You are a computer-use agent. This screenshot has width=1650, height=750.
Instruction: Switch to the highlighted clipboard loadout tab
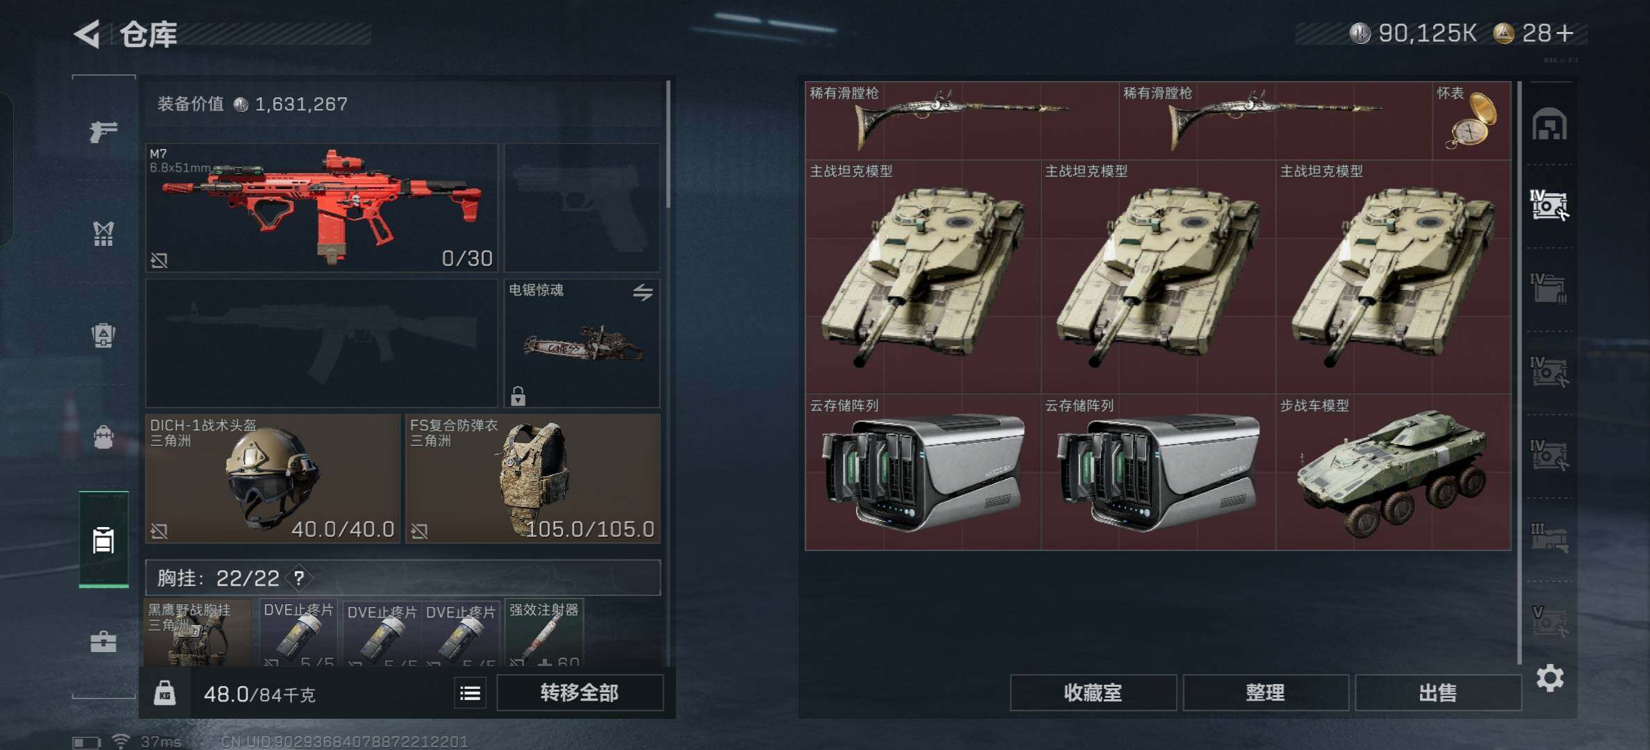(104, 540)
